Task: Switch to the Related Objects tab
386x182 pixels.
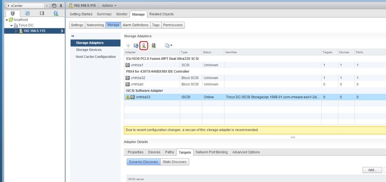Action: tap(162, 14)
